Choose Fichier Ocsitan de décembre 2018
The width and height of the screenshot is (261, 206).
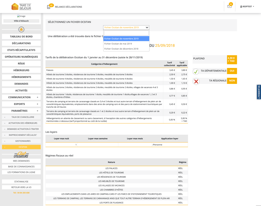tap(121, 49)
